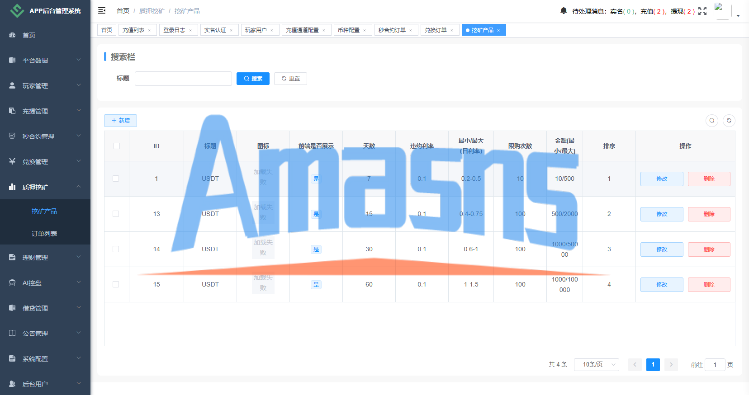This screenshot has height=395, width=749.
Task: Click the 重置 reset button
Action: pos(290,79)
